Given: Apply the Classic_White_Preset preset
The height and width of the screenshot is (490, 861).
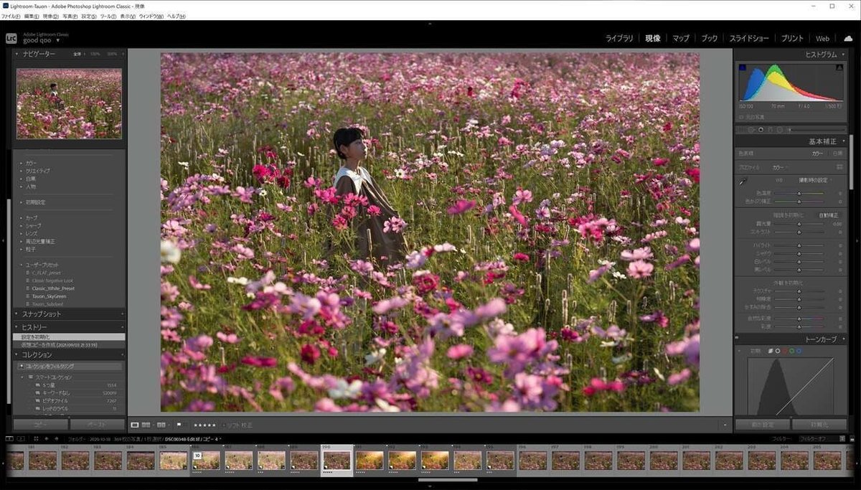Looking at the screenshot, I should coord(53,288).
